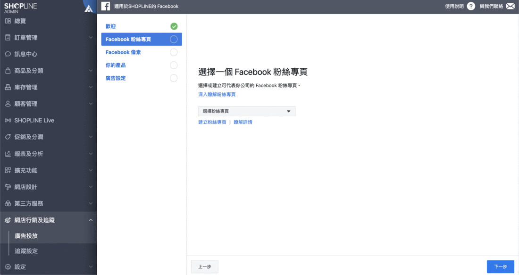519x275 pixels.
Task: Expand the 促銷及分潤 chevron
Action: [x=91, y=137]
